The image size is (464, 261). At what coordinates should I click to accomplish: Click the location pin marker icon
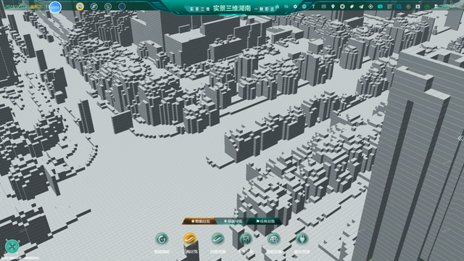(333, 7)
